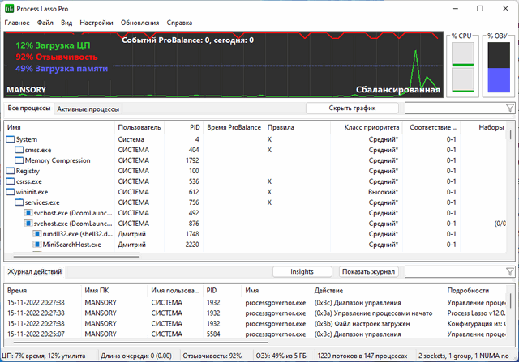The height and width of the screenshot is (362, 519).
Task: Click the Process Lasso app icon in title bar
Action: 9,7
